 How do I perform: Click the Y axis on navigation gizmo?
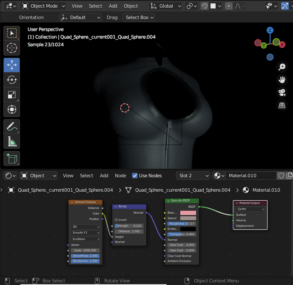264,45
